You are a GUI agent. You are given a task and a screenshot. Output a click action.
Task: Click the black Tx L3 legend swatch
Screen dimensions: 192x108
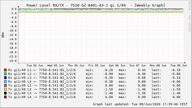click(x=5, y=93)
